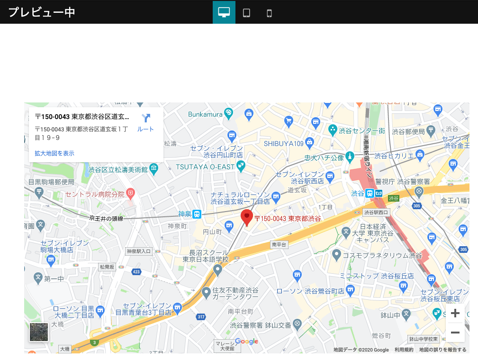This screenshot has width=478, height=361.
Task: Click TSUTAYA O-EAST venue marker
Action: (x=241, y=166)
